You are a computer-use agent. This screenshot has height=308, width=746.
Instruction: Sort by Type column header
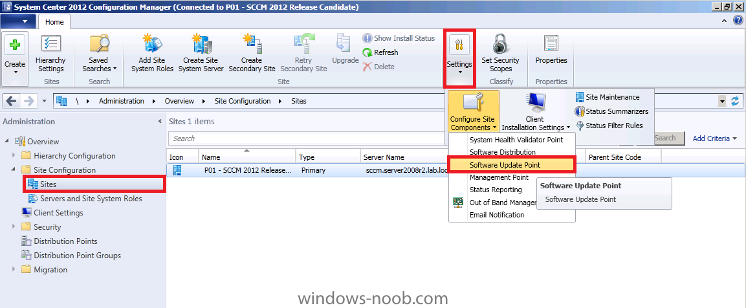pos(328,157)
